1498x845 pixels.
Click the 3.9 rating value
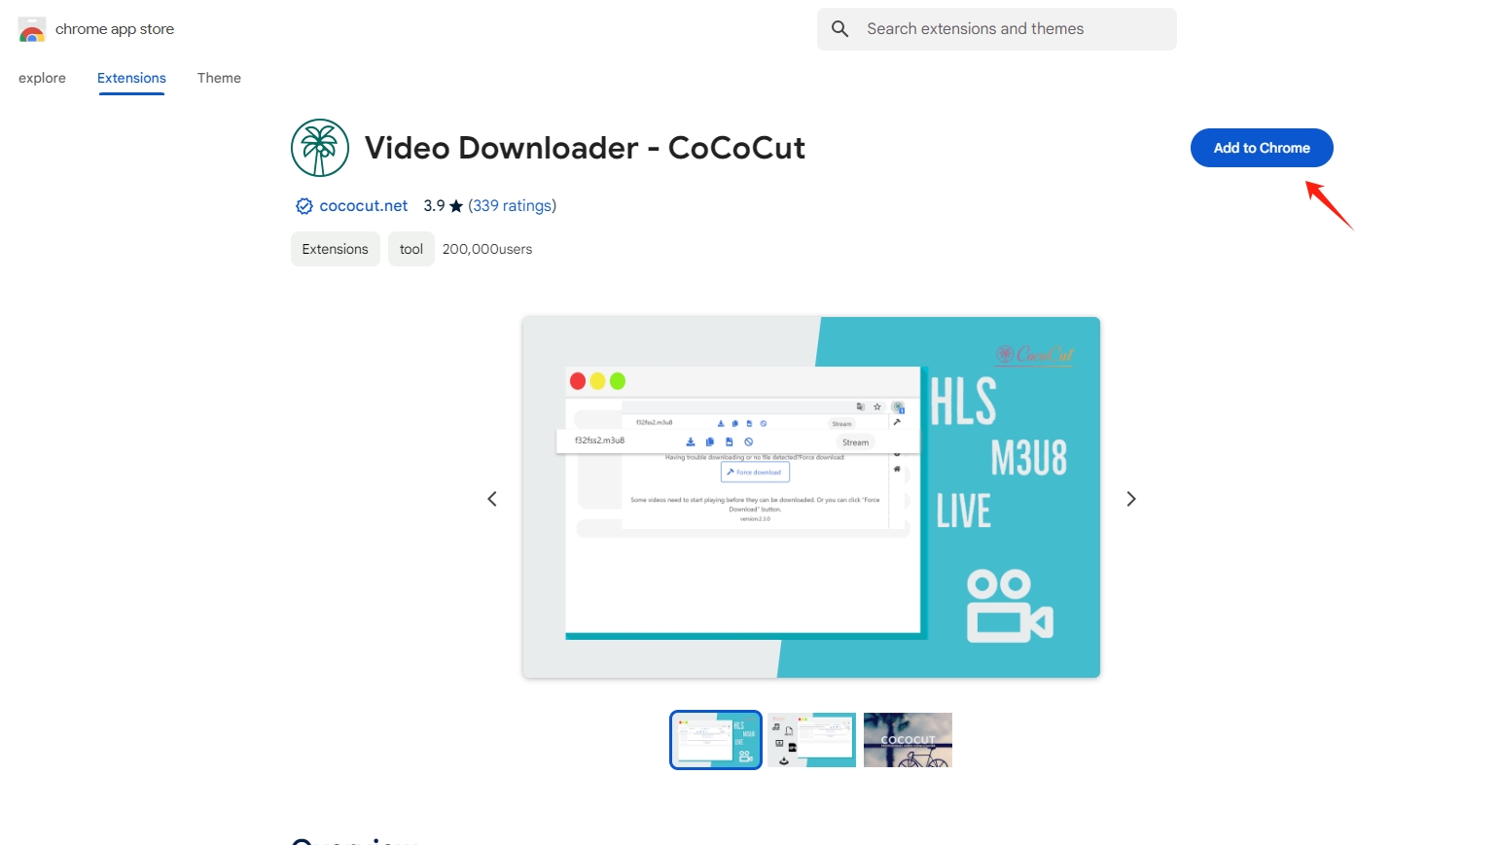[434, 206]
